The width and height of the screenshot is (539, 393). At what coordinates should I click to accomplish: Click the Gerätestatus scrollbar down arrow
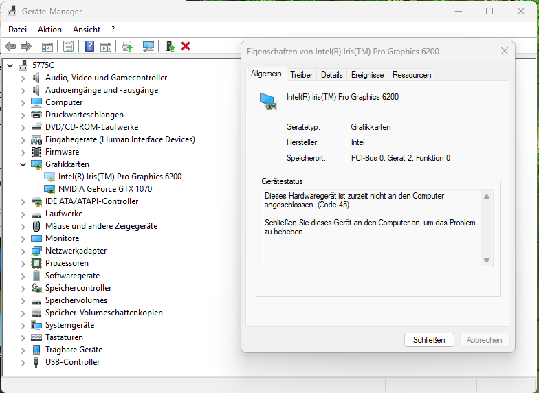tap(487, 260)
